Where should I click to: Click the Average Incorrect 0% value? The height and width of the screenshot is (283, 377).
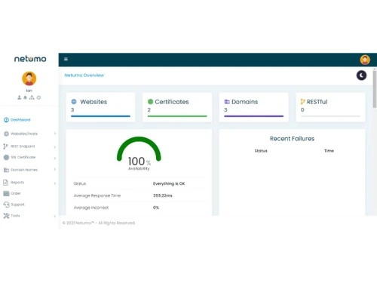[156, 208]
